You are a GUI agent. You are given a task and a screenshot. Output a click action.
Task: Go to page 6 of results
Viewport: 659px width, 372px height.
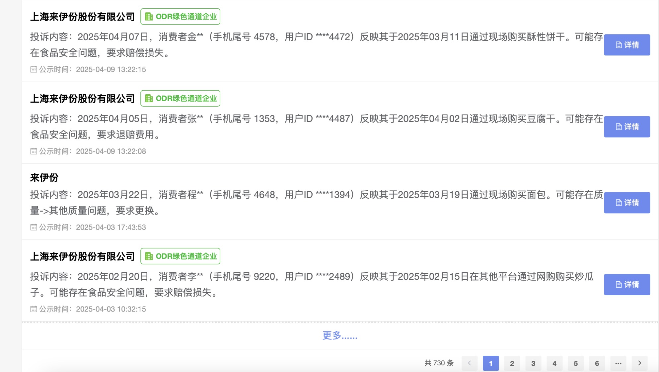[597, 363]
